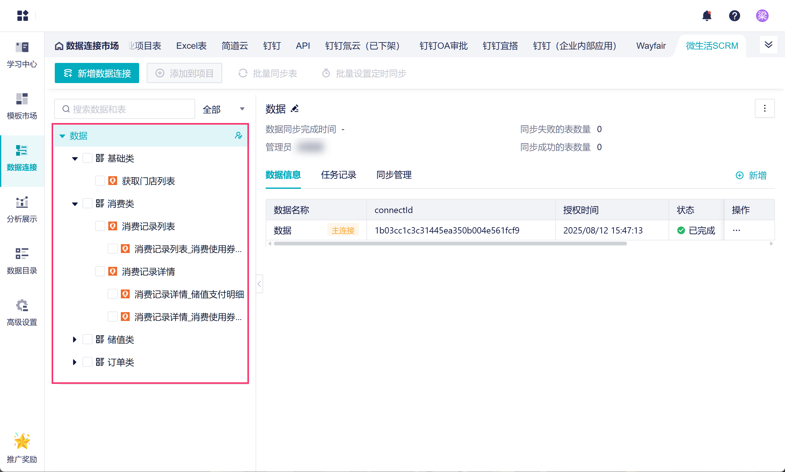
Task: Select the 消费记录详情 checkbox
Action: 100,271
